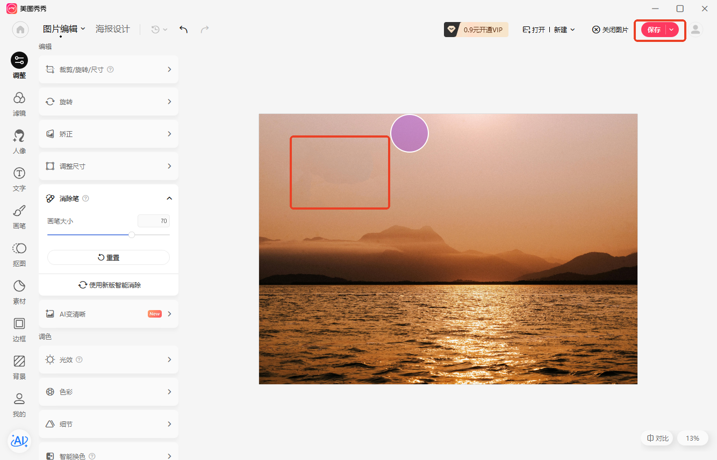The height and width of the screenshot is (460, 717).
Task: Click help icon beside 消除笔
Action: [85, 198]
